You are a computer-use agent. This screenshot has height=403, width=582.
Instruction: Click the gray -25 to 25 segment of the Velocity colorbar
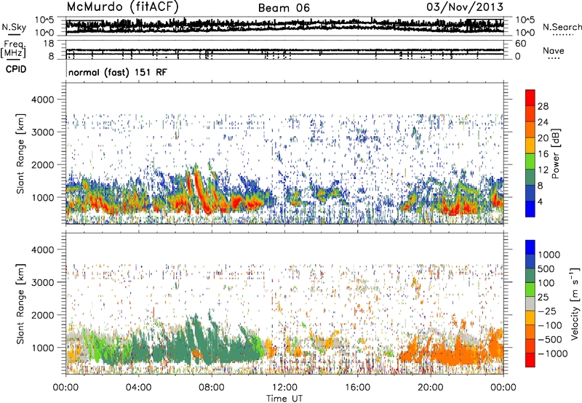point(530,303)
